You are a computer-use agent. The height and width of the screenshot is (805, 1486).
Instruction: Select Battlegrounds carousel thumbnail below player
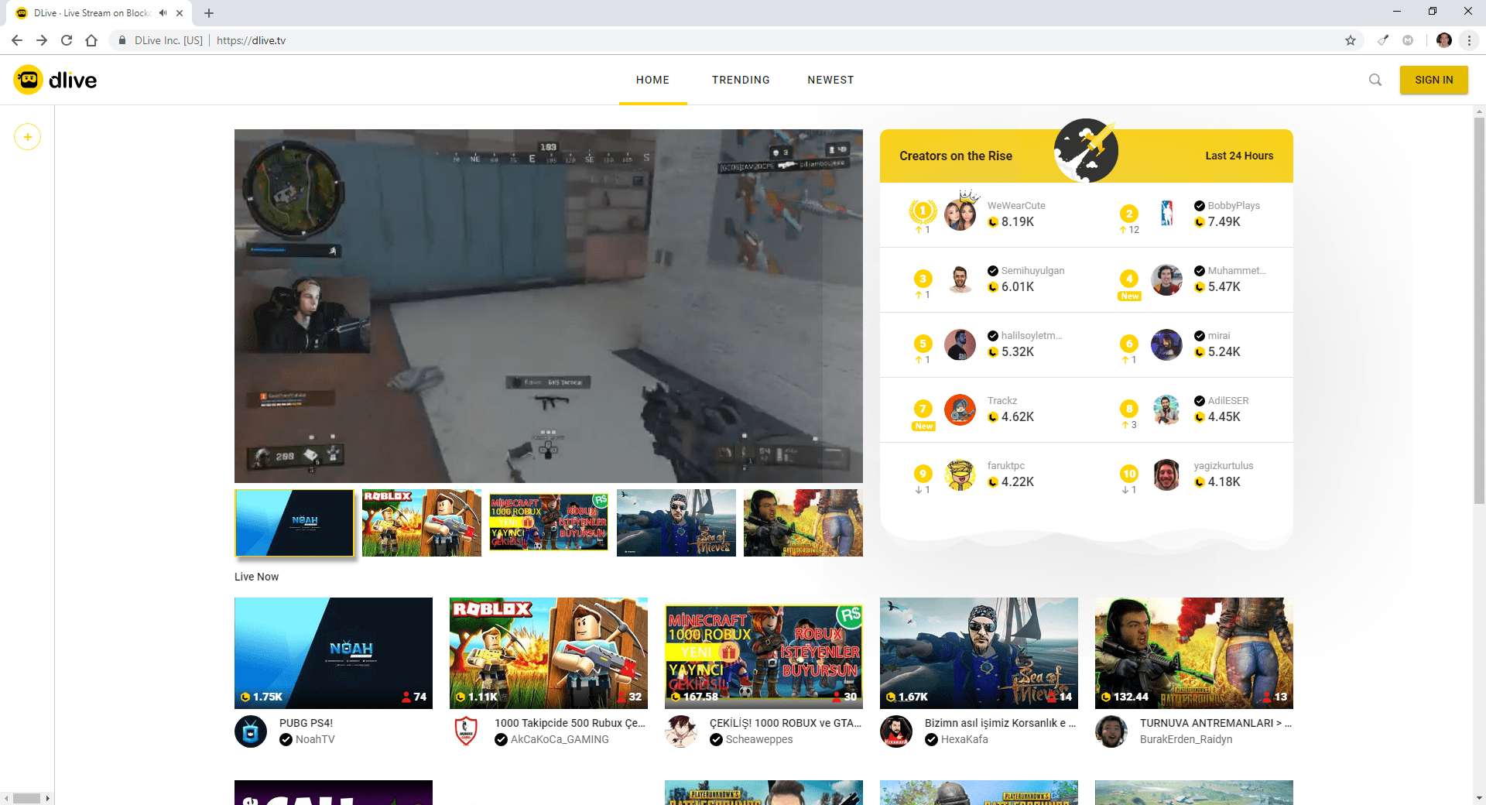(803, 522)
